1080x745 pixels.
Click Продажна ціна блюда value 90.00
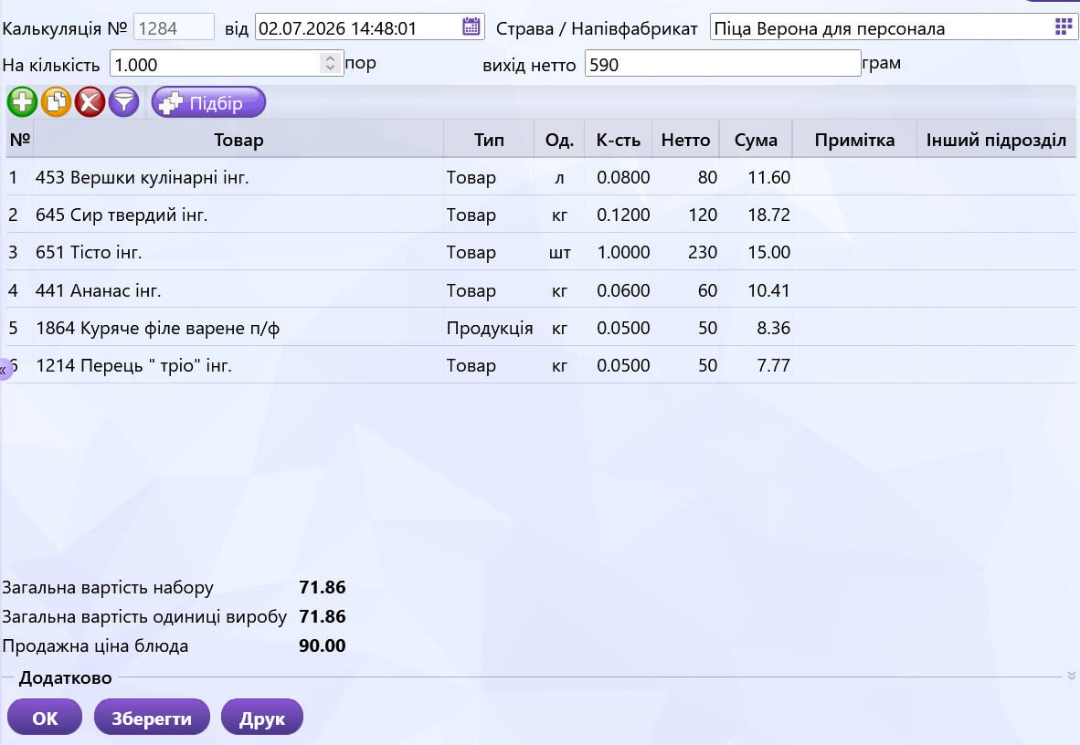click(323, 645)
